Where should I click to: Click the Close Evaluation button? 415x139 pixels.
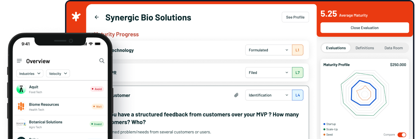(x=365, y=28)
